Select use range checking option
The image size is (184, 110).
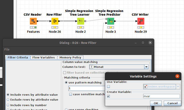(66, 109)
